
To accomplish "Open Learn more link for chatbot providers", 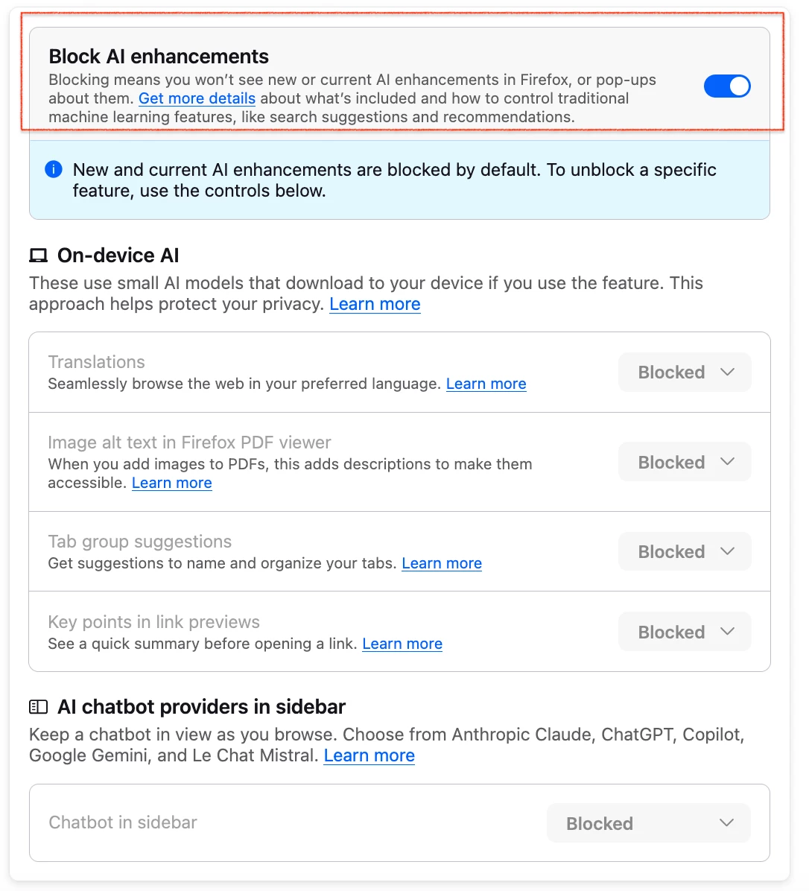I will click(369, 755).
